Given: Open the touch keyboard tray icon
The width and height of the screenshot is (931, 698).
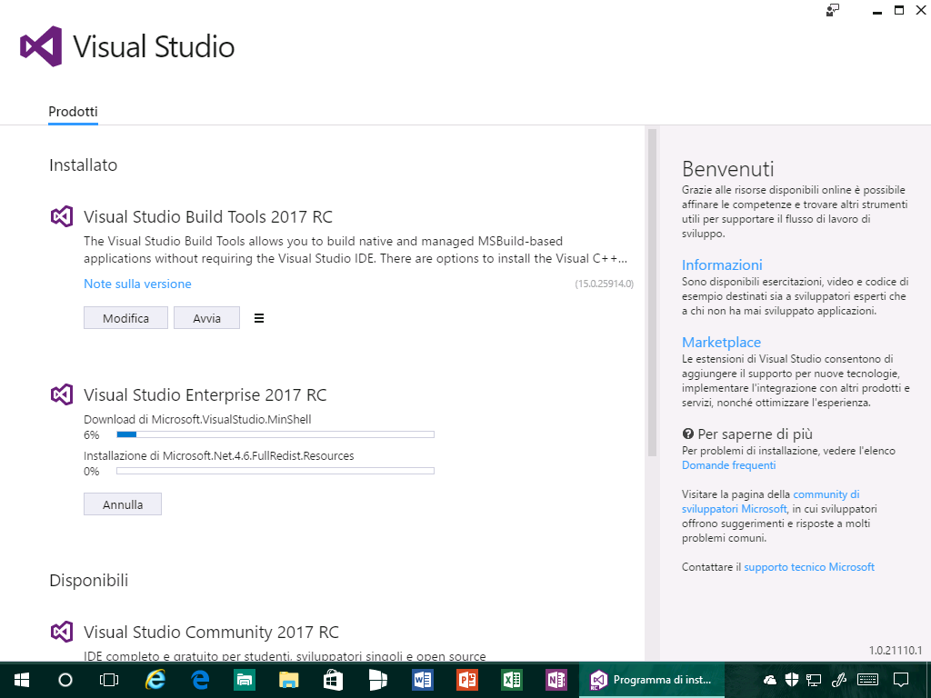Looking at the screenshot, I should [x=868, y=680].
